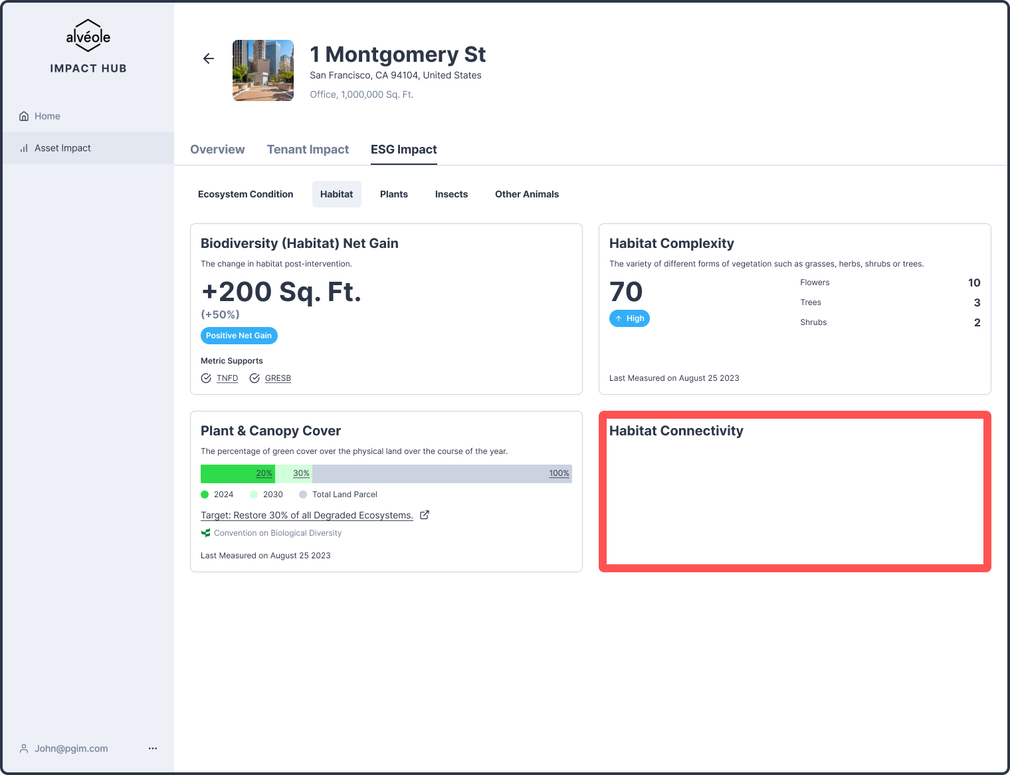Screen dimensions: 1010x775
Task: Click the Alvéole hexagon logo
Action: coord(88,36)
